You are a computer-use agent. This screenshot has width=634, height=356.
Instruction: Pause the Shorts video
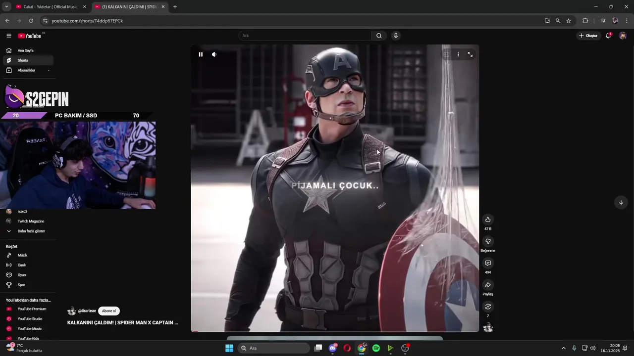pyautogui.click(x=201, y=54)
